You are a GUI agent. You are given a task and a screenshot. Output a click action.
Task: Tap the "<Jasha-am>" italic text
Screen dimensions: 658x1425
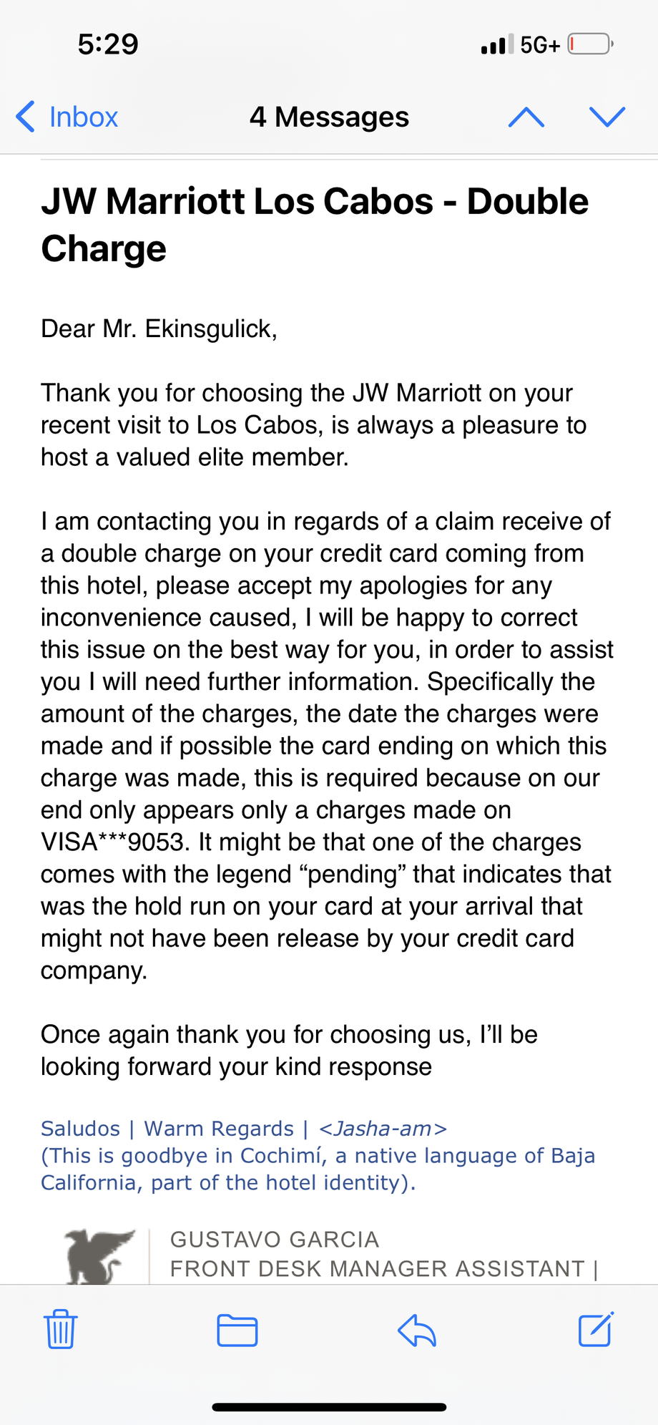pos(383,1129)
